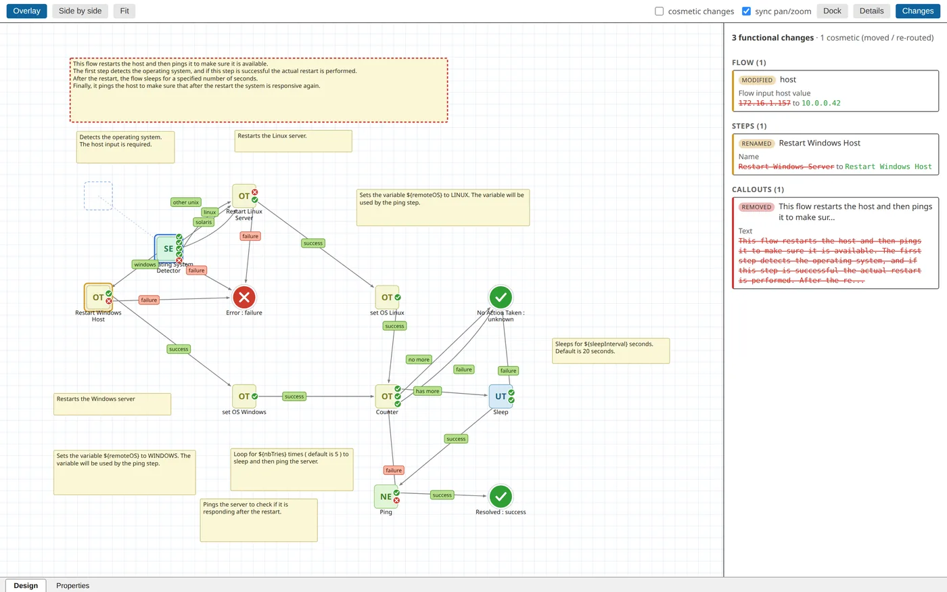The image size is (947, 592).
Task: Open the REMOVED callout change card
Action: [835, 243]
